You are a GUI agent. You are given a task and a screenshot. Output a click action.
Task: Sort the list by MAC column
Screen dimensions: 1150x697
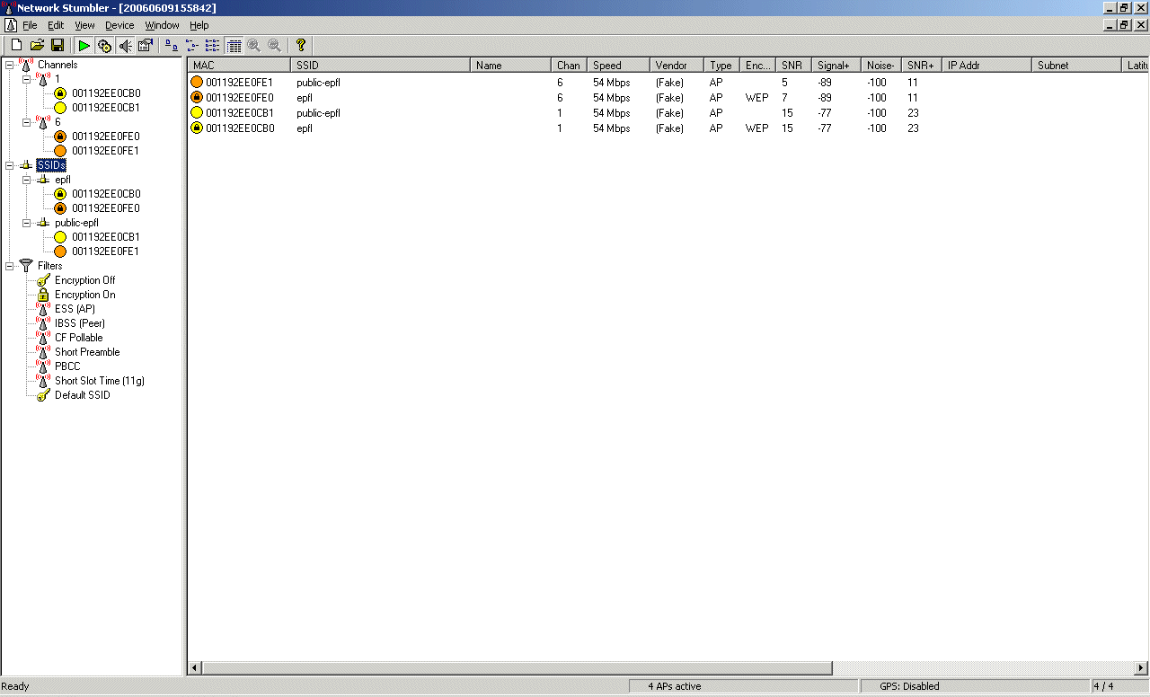(239, 66)
